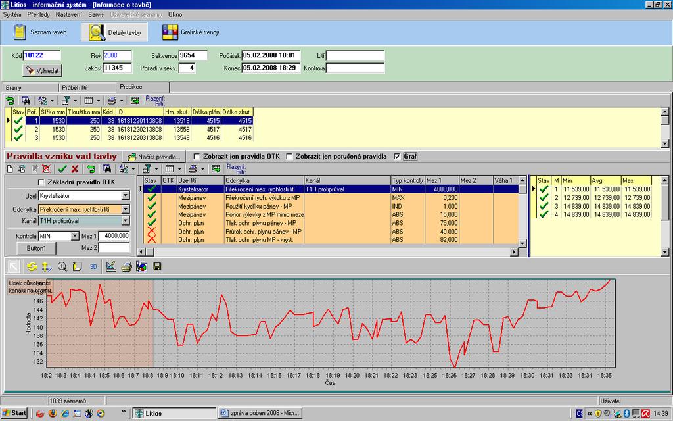The height and width of the screenshot is (421, 673).
Task: Enable Zobrazit jen porušená pravidla checkbox
Action: click(289, 157)
